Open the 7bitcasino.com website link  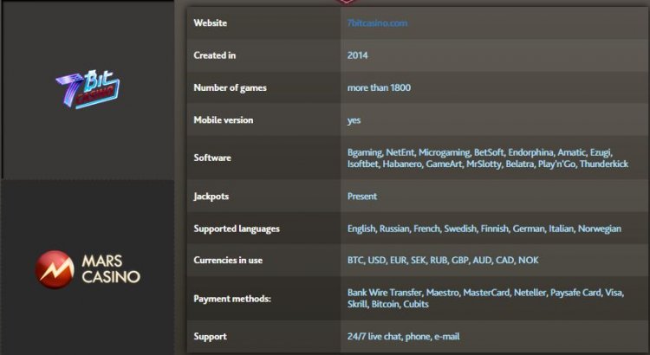click(377, 23)
